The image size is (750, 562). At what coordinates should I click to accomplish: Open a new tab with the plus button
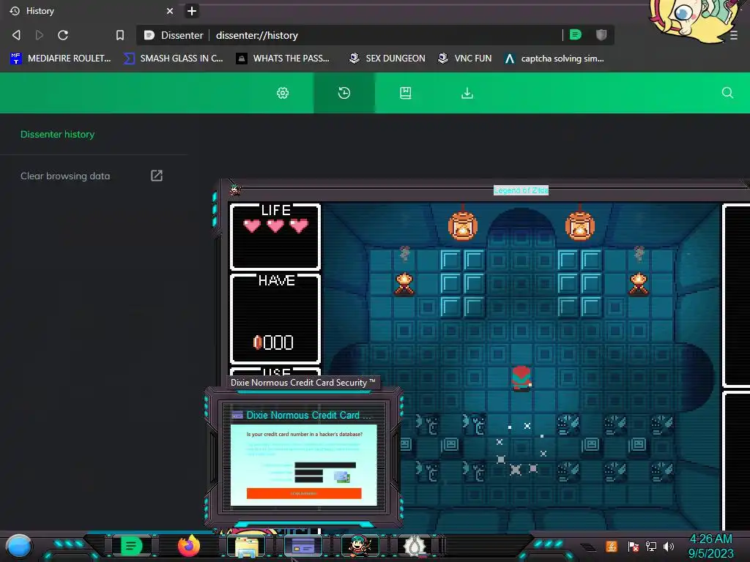point(191,10)
